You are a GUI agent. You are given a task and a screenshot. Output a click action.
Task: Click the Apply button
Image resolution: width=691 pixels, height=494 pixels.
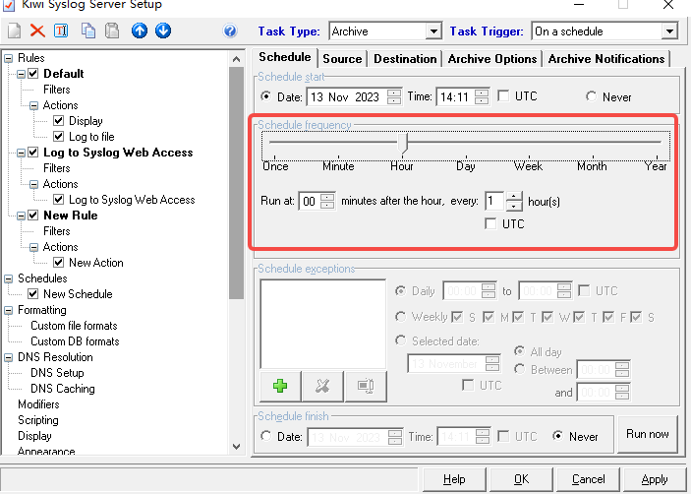(x=655, y=479)
